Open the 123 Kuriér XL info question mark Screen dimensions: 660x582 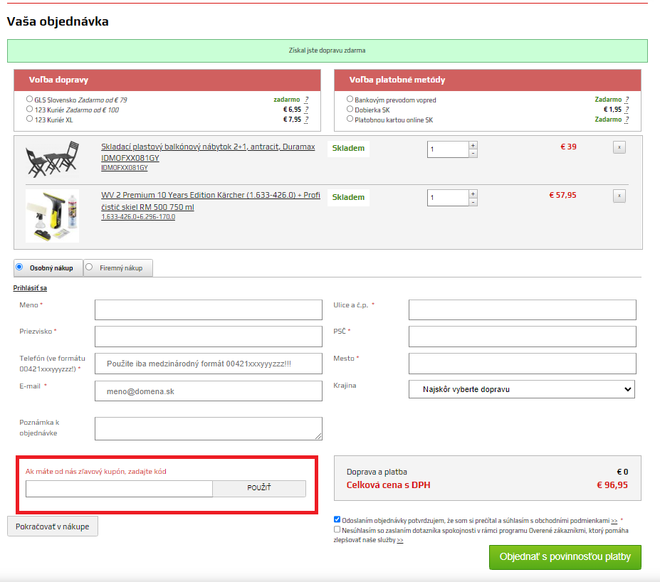306,120
